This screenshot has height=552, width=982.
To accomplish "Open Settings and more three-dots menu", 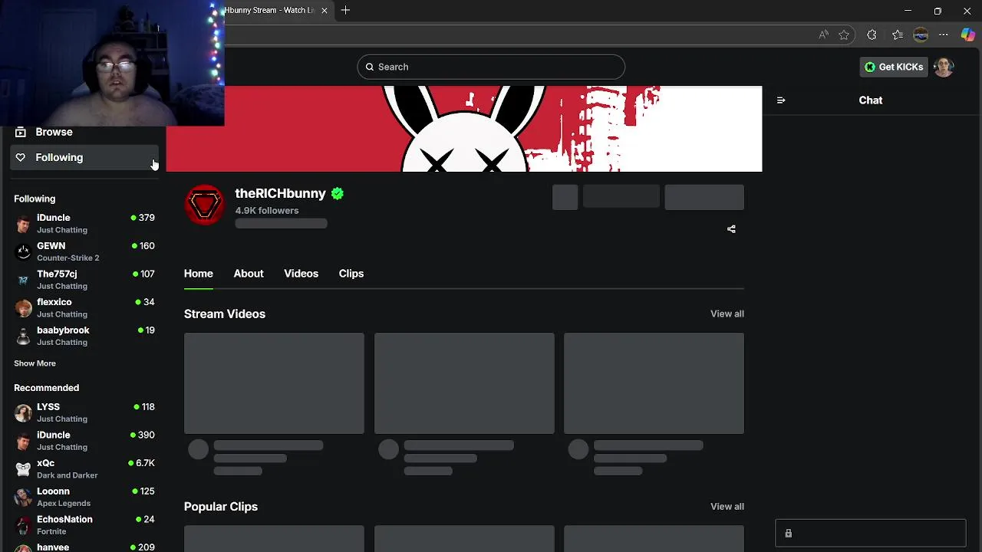I will click(944, 34).
